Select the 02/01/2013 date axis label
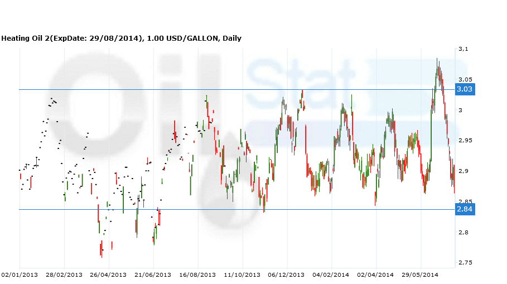Screen dimensions: 507x284 (20, 275)
